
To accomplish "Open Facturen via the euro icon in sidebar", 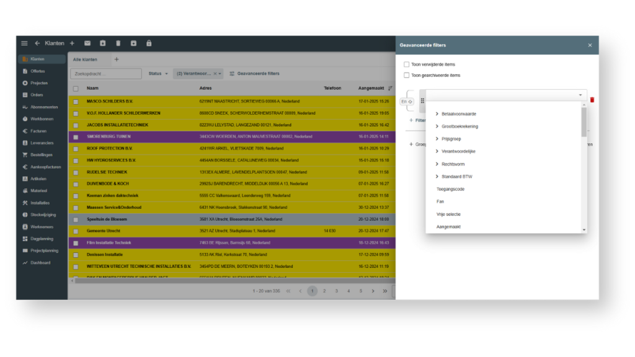I will coord(38,131).
